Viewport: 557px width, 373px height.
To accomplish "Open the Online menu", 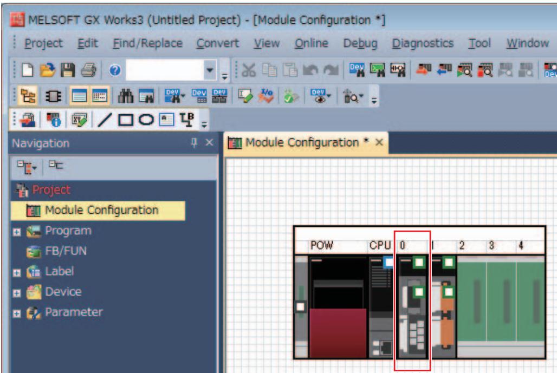I will coord(311,43).
